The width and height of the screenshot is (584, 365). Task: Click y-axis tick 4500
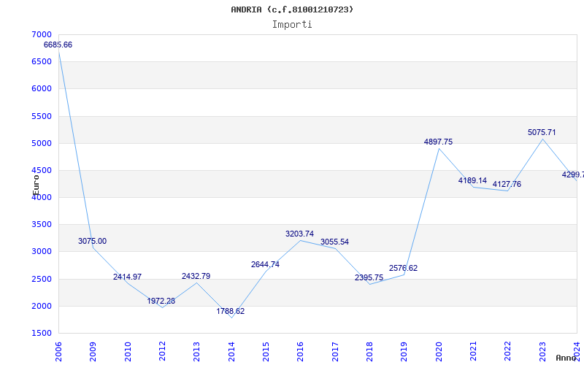tap(42, 170)
